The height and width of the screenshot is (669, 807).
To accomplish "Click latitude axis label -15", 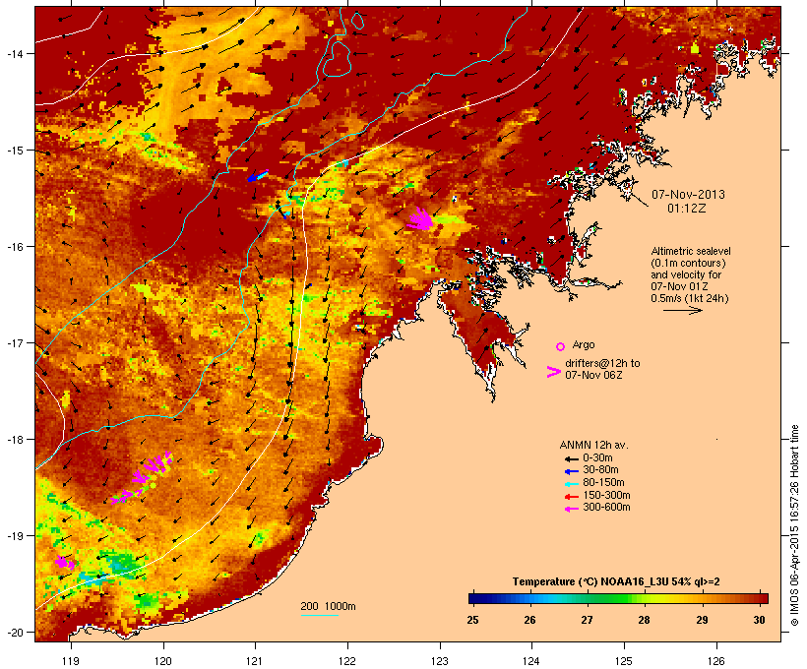I will (14, 151).
